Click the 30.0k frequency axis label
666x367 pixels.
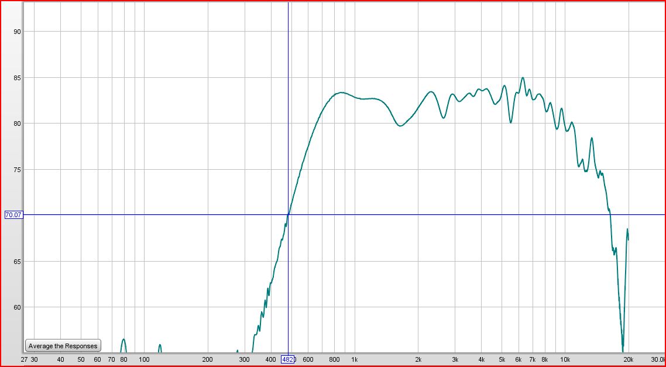pyautogui.click(x=658, y=359)
